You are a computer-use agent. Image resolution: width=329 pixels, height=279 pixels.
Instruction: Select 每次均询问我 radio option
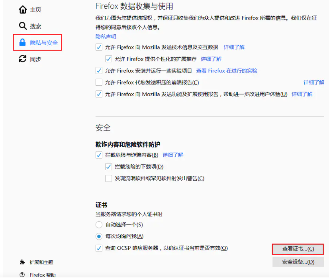pos(99,236)
